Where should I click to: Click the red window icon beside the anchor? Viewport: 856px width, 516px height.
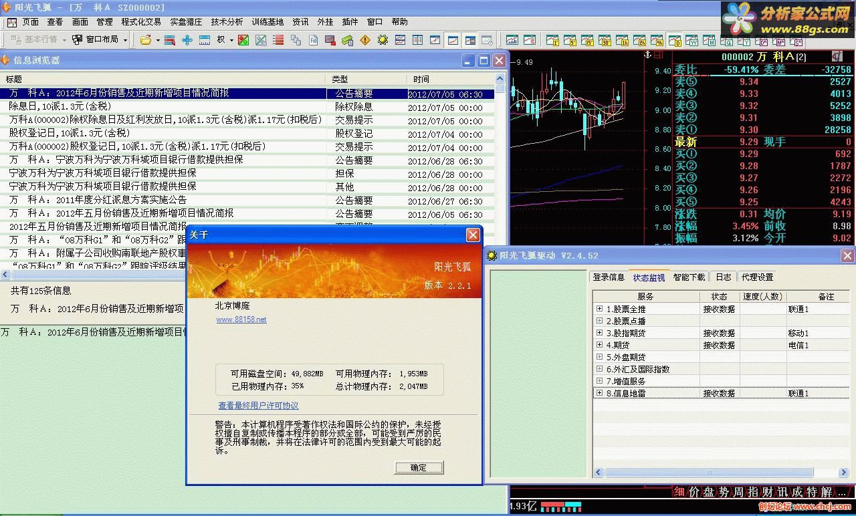coord(658,55)
